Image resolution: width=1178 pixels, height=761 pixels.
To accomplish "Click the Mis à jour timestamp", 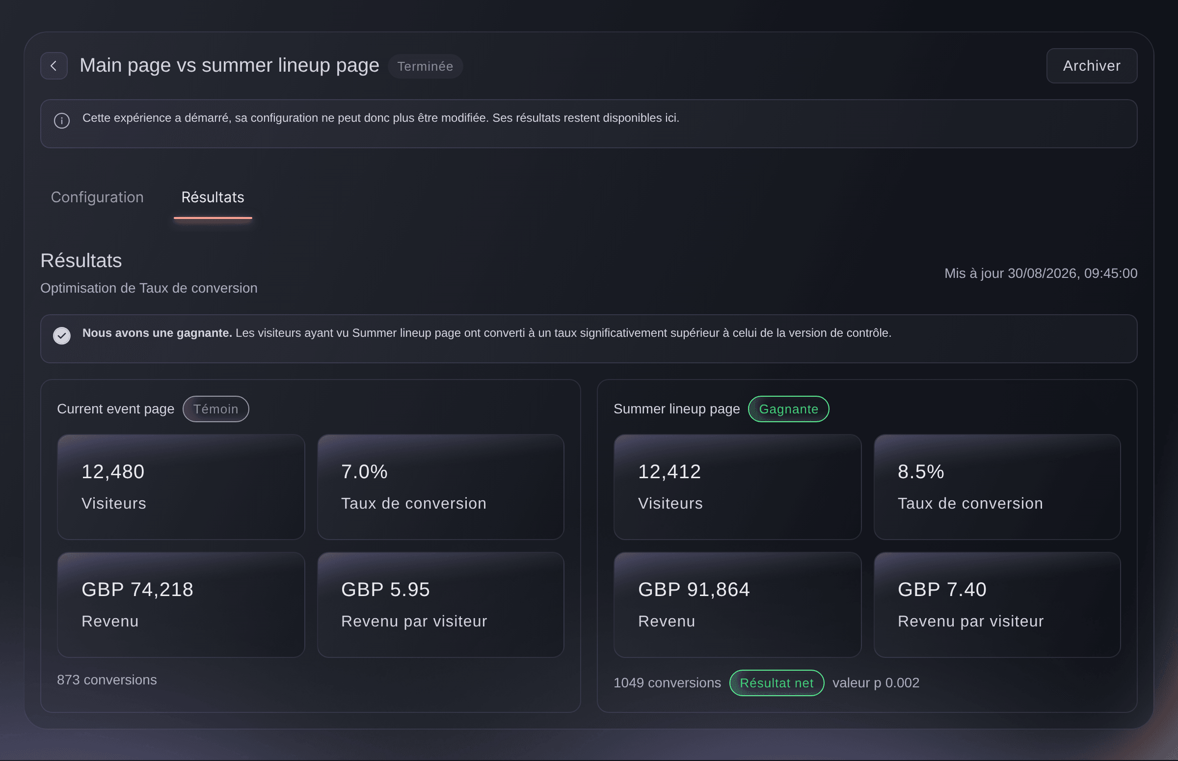I will [1041, 273].
